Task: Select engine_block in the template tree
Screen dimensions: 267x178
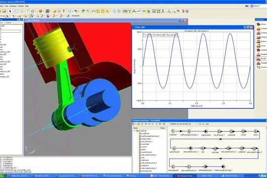Action: point(145,139)
